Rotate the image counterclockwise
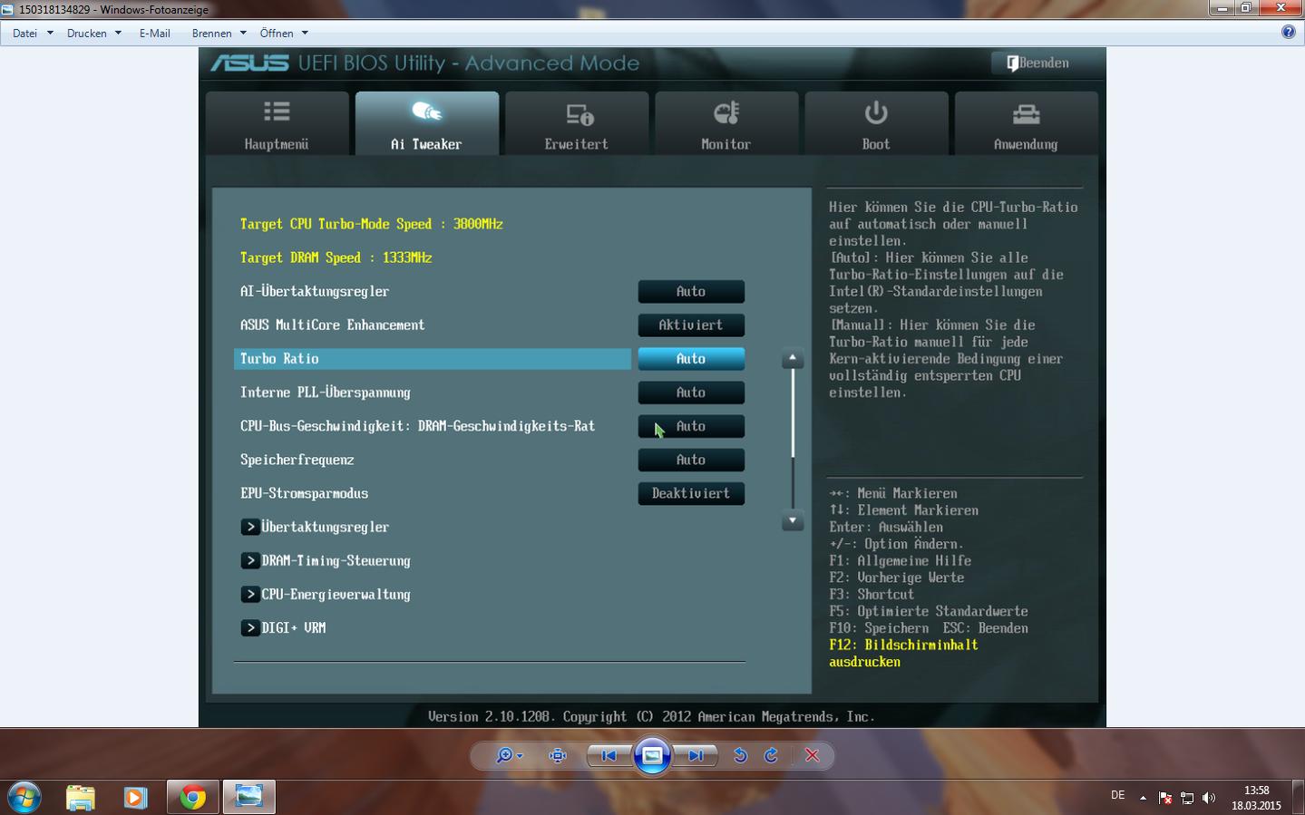This screenshot has width=1305, height=815. point(740,755)
